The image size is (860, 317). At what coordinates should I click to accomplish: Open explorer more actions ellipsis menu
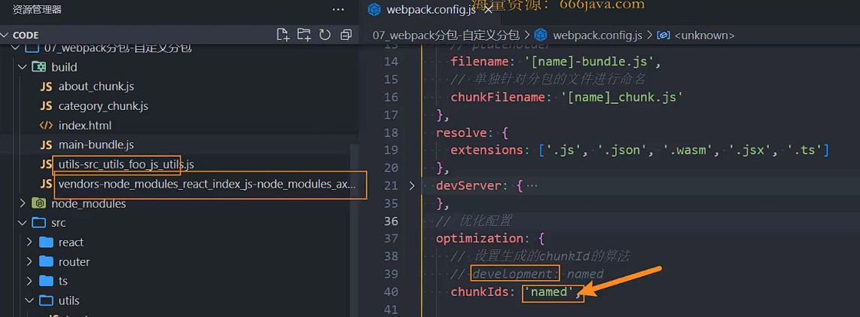tap(338, 10)
